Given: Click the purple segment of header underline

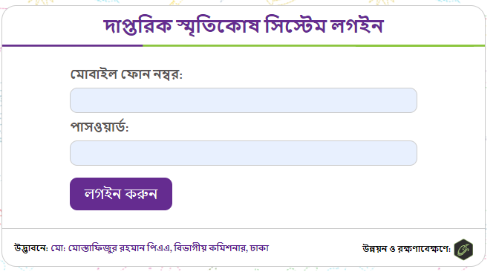Looking at the screenshot, I should click(x=72, y=46).
